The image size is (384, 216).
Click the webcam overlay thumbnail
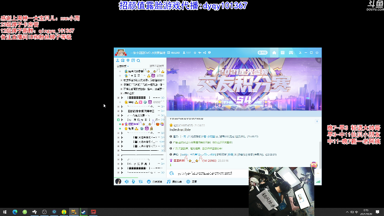281,192
